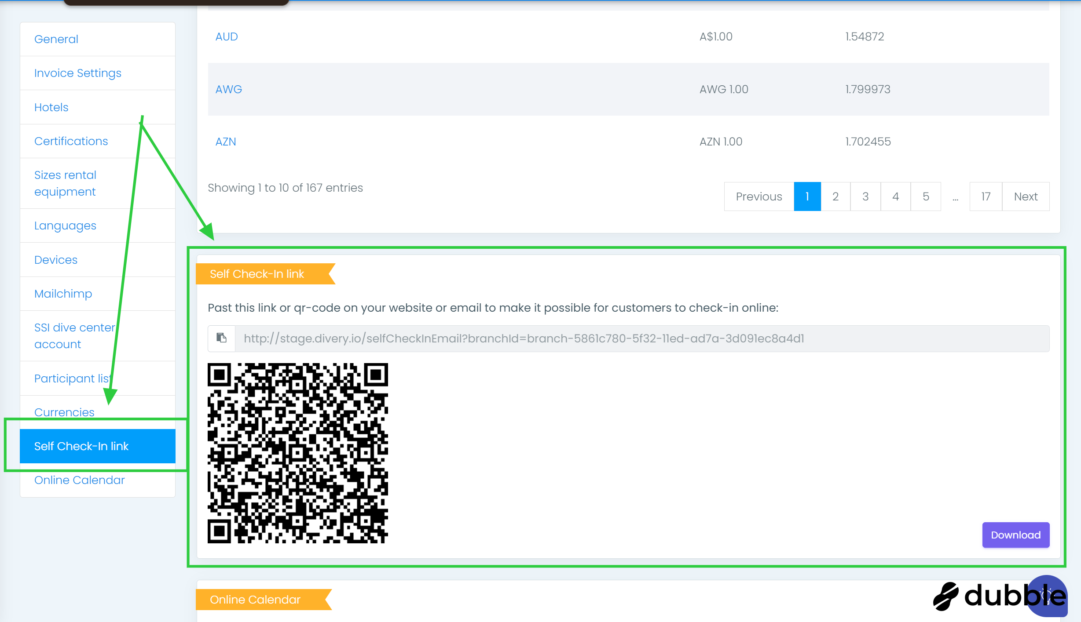Jump to page 17 of entries
Viewport: 1081px width, 622px height.
click(985, 196)
